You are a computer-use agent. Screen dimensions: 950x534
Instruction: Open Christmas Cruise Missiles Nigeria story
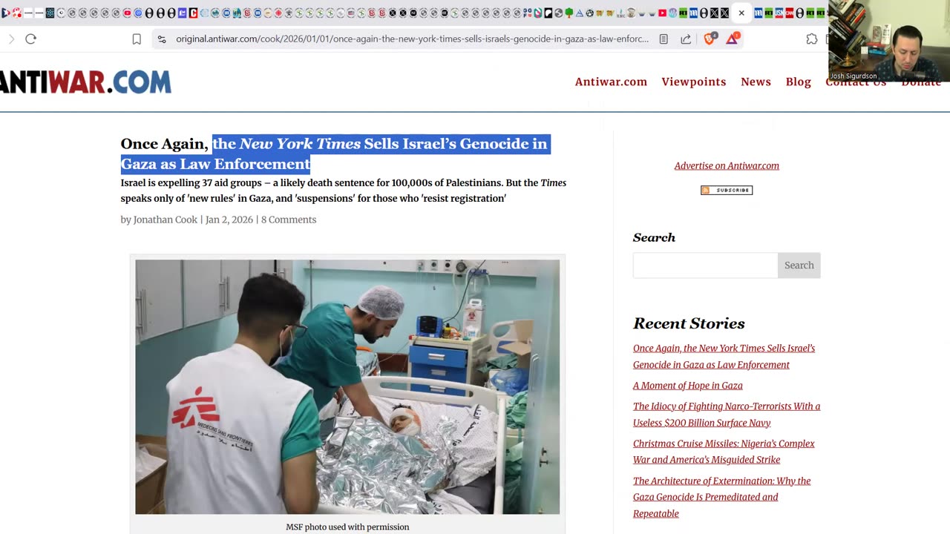tap(724, 452)
